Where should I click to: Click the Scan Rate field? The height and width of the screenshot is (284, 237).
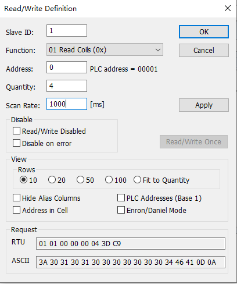[x=67, y=104]
